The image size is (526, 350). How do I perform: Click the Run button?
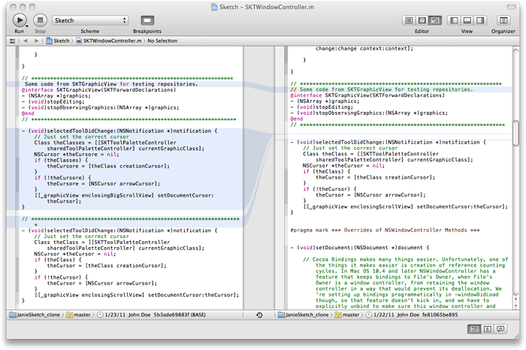(x=20, y=20)
